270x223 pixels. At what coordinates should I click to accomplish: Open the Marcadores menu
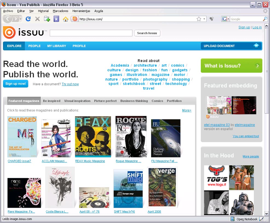click(60, 11)
